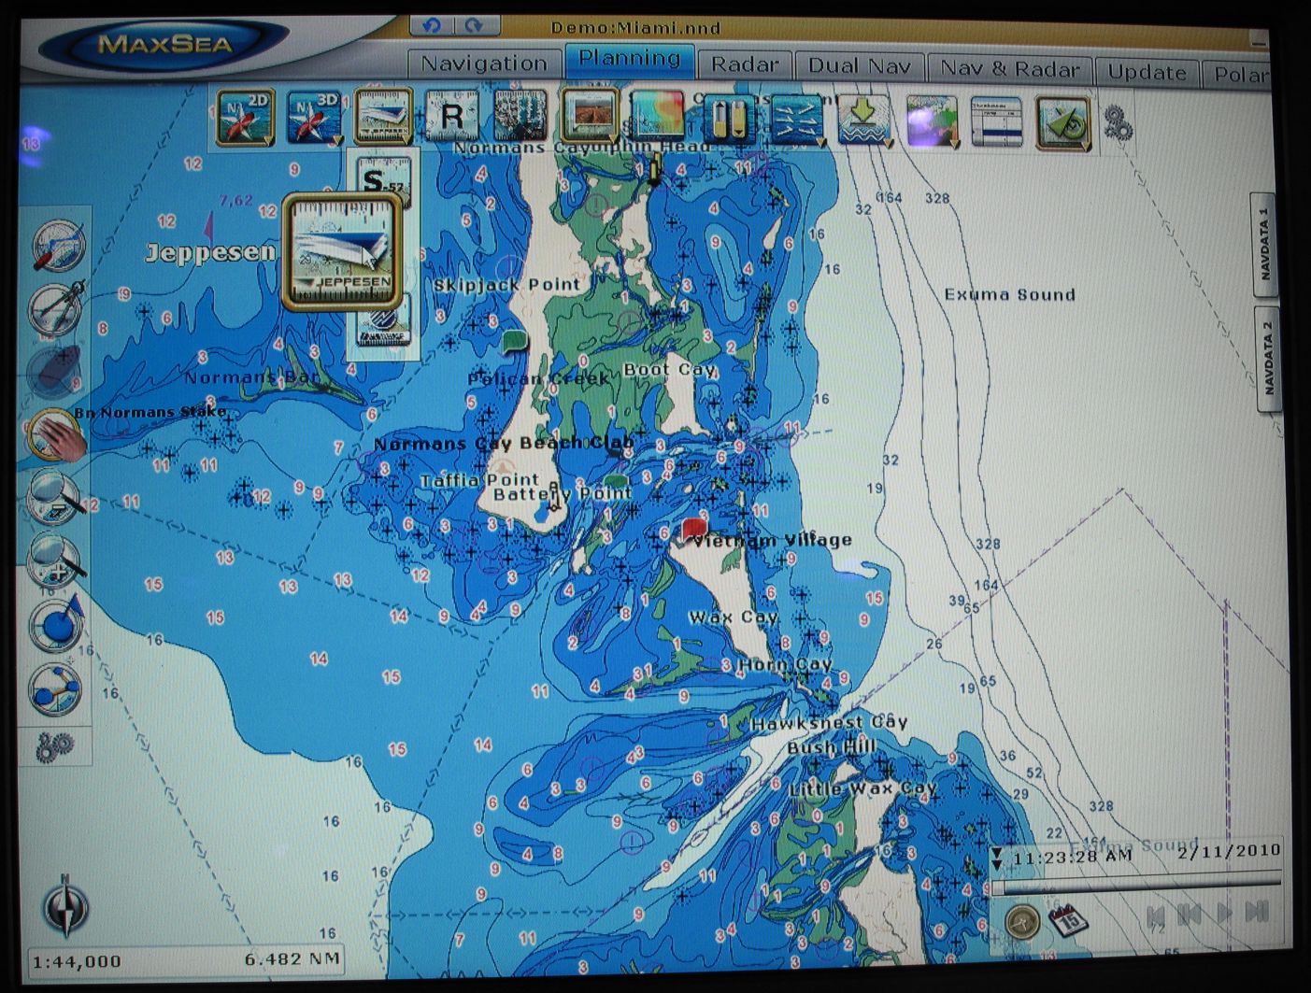Step animation backward
Image resolution: width=1311 pixels, height=993 pixels.
point(1190,915)
